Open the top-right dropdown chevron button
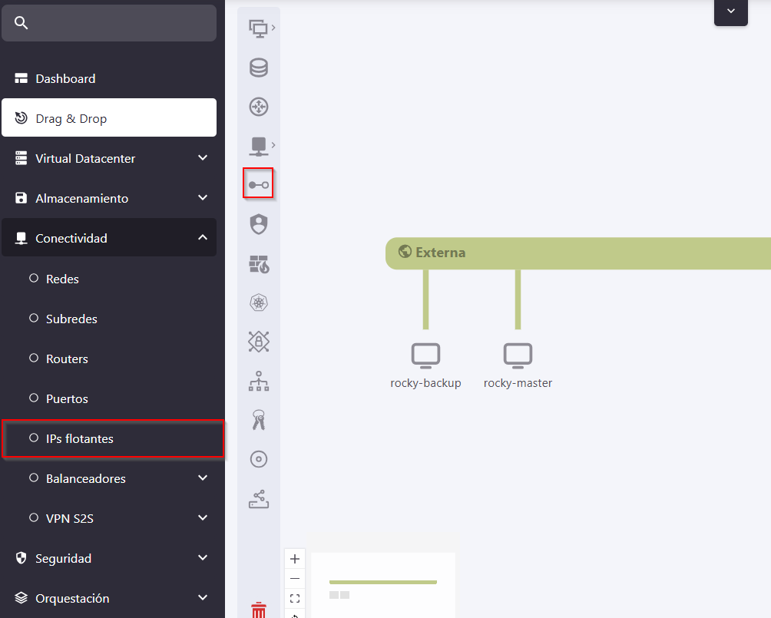The image size is (771, 618). click(730, 12)
